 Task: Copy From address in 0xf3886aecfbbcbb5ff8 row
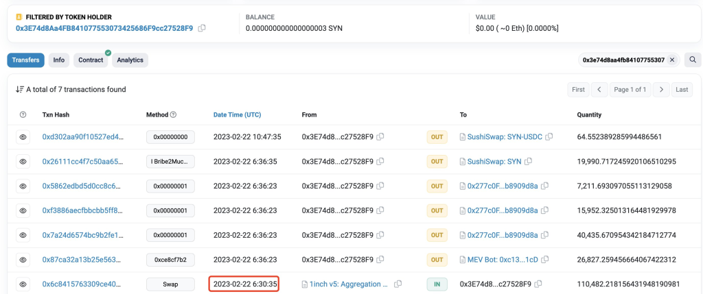[380, 210]
